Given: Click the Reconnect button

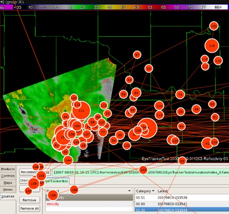Looking at the screenshot, I should pos(35,172).
